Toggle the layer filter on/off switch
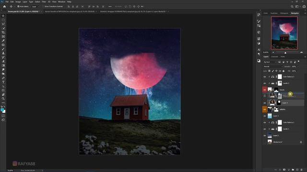307x172 pixels. point(298,62)
